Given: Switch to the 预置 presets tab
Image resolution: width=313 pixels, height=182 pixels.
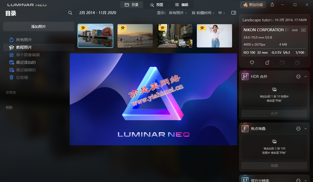Looking at the screenshot, I should (157, 5).
